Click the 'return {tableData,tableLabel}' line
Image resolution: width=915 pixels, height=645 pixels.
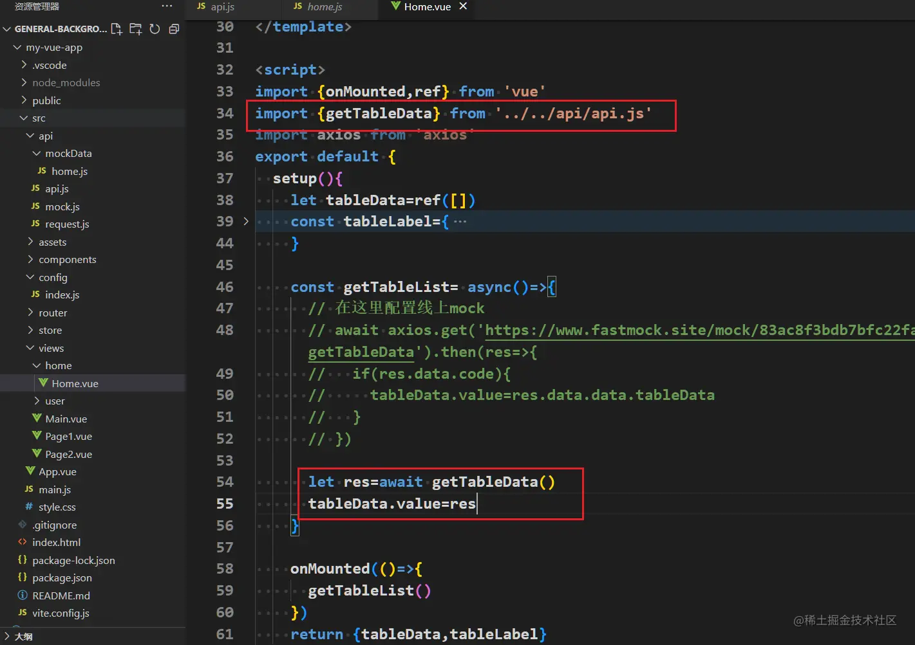[x=419, y=634]
